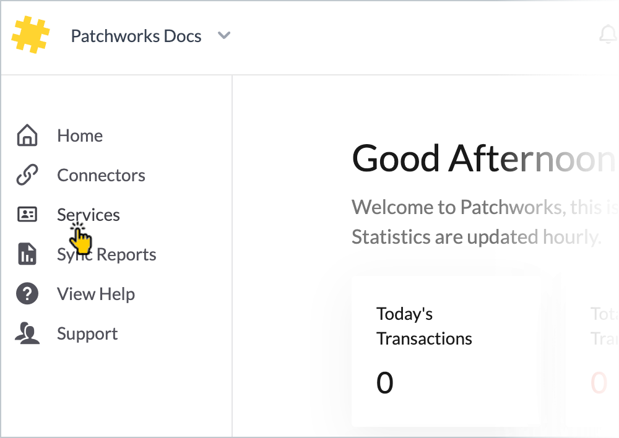Click the Today's Transactions count of 0

tap(385, 383)
